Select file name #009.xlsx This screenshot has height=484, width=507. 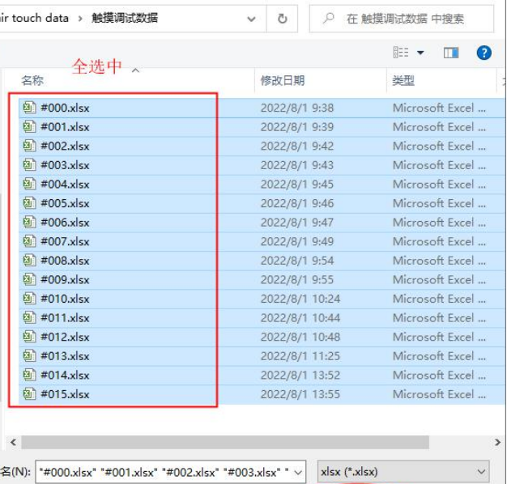pos(65,279)
